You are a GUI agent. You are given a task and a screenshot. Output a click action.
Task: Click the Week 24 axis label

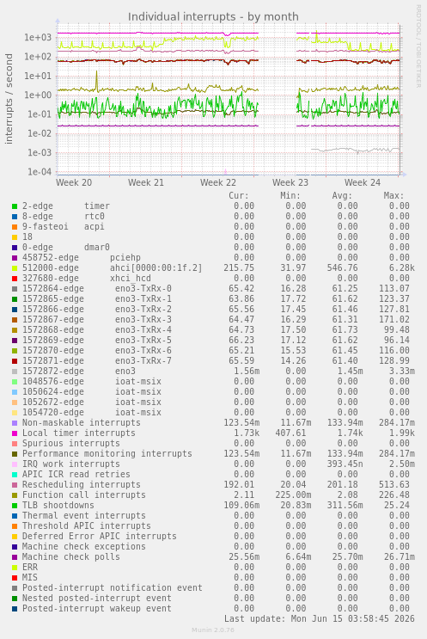click(x=363, y=182)
